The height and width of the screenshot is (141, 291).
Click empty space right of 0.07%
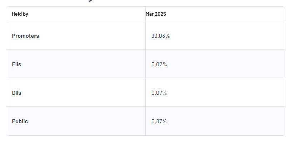(226, 93)
